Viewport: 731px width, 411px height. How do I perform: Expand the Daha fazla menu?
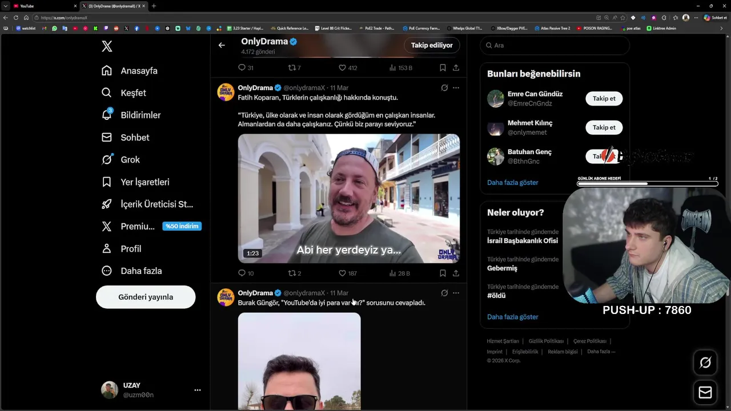pos(131,271)
